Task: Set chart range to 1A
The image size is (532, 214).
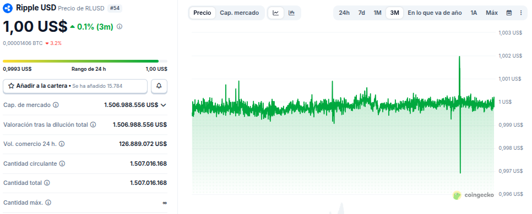Action: click(474, 13)
